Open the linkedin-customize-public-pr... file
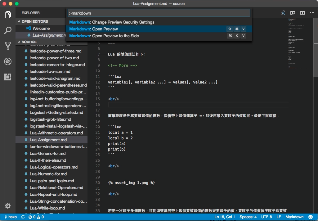 [52, 92]
